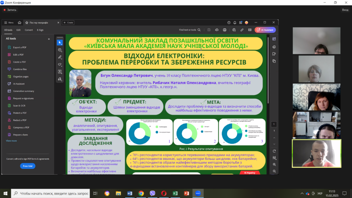Switch the УКР keyboard language indicator

(320, 194)
